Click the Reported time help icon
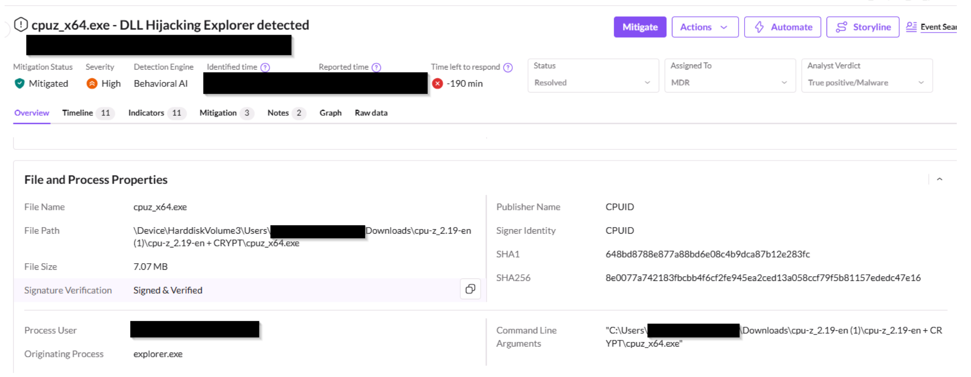Viewport: 971px width, 377px height. (x=376, y=68)
